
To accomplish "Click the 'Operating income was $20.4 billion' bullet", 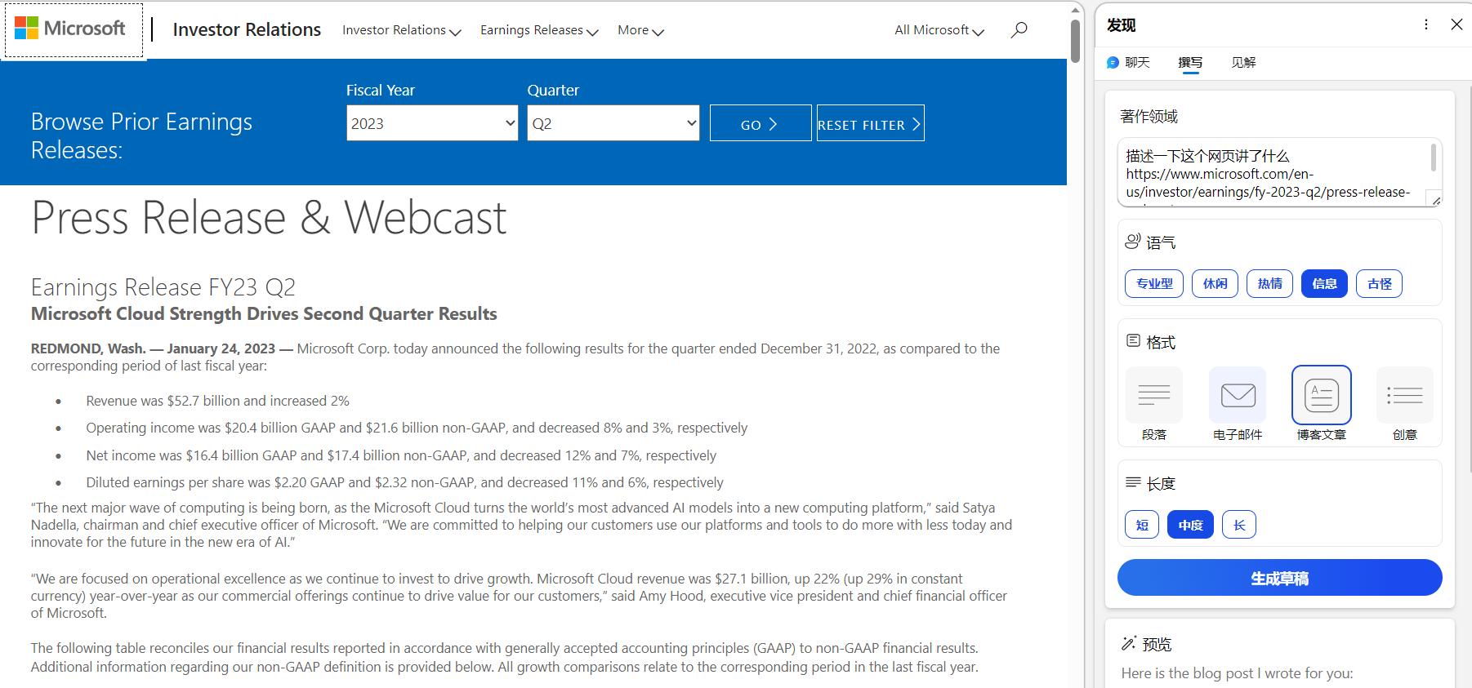I will coord(417,428).
